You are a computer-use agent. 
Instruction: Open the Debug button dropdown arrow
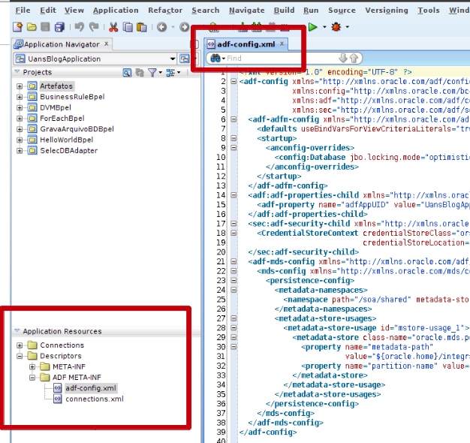(347, 27)
